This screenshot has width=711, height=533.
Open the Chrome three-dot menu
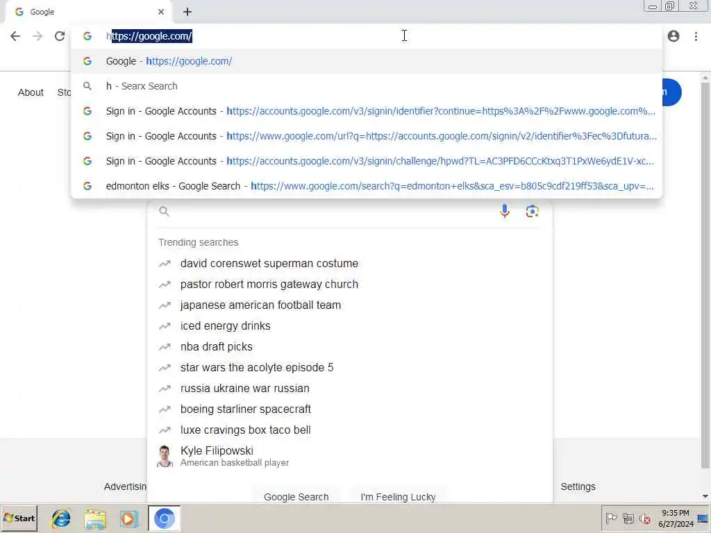[x=696, y=36]
